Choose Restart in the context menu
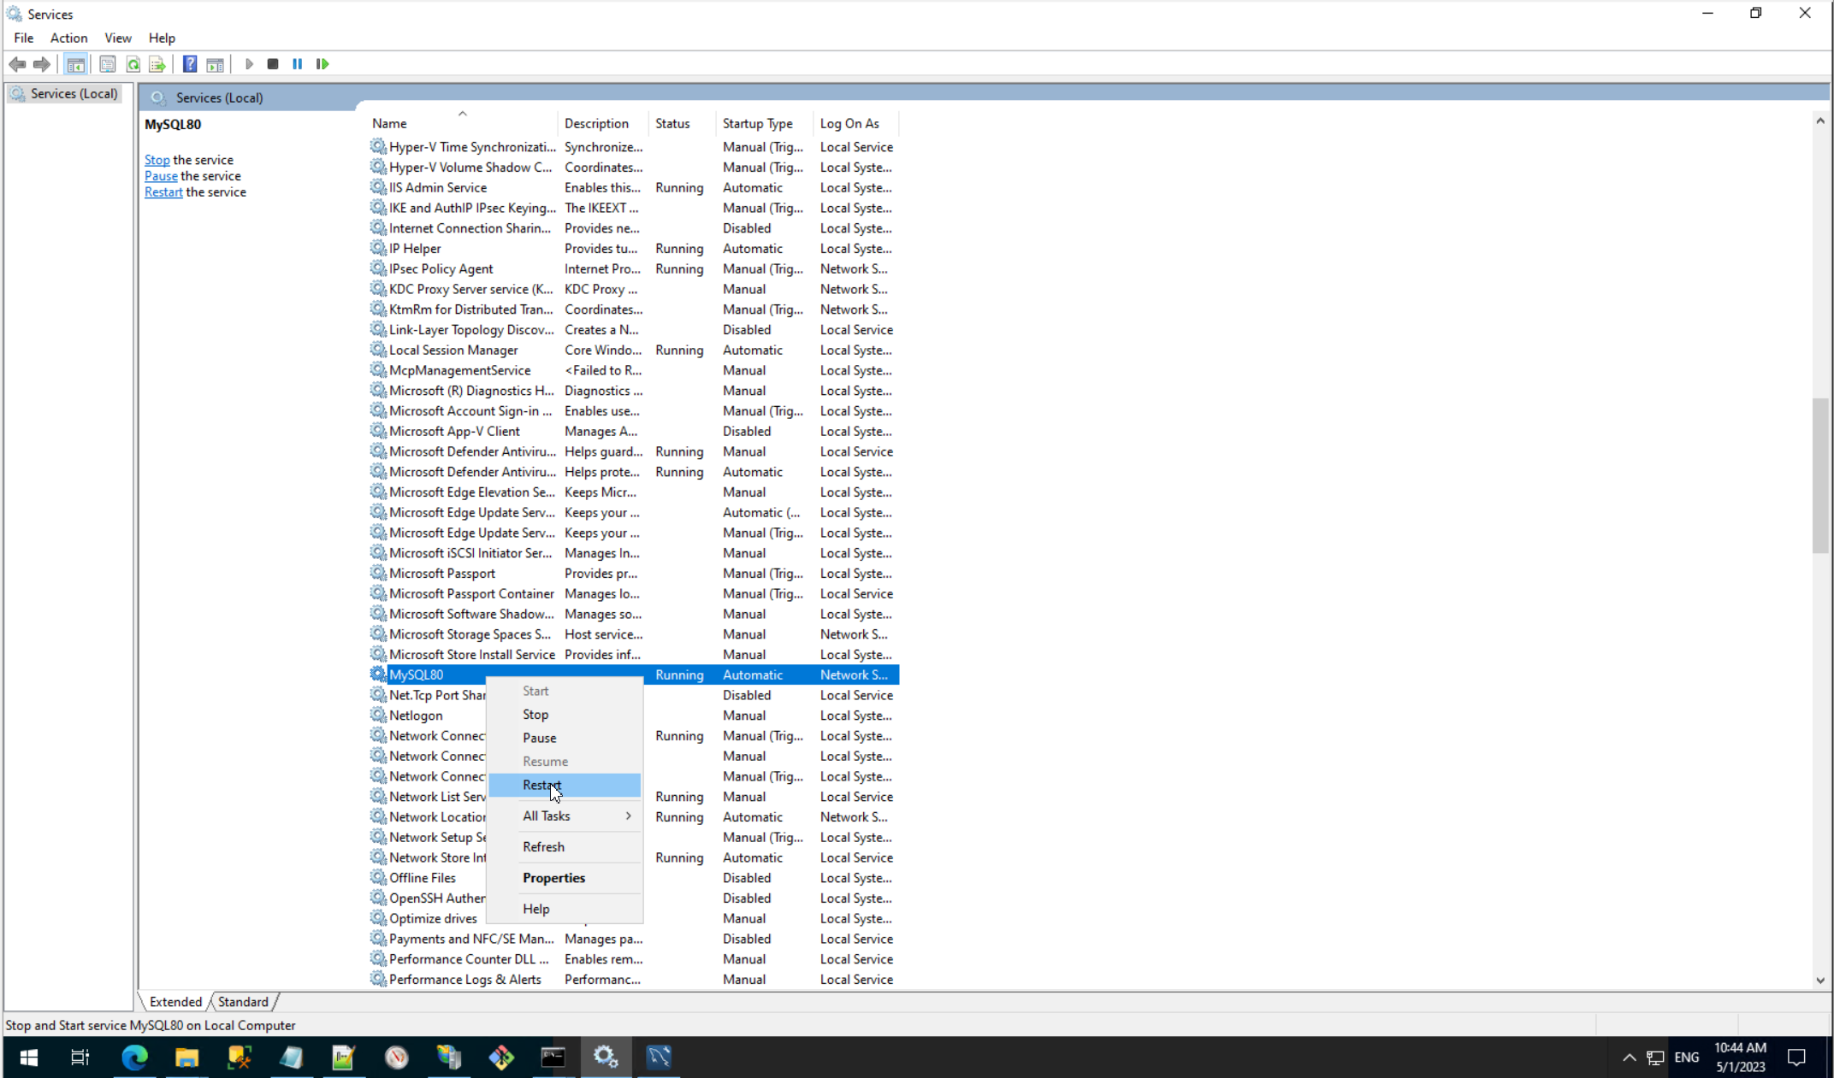1834x1078 pixels. 541,785
